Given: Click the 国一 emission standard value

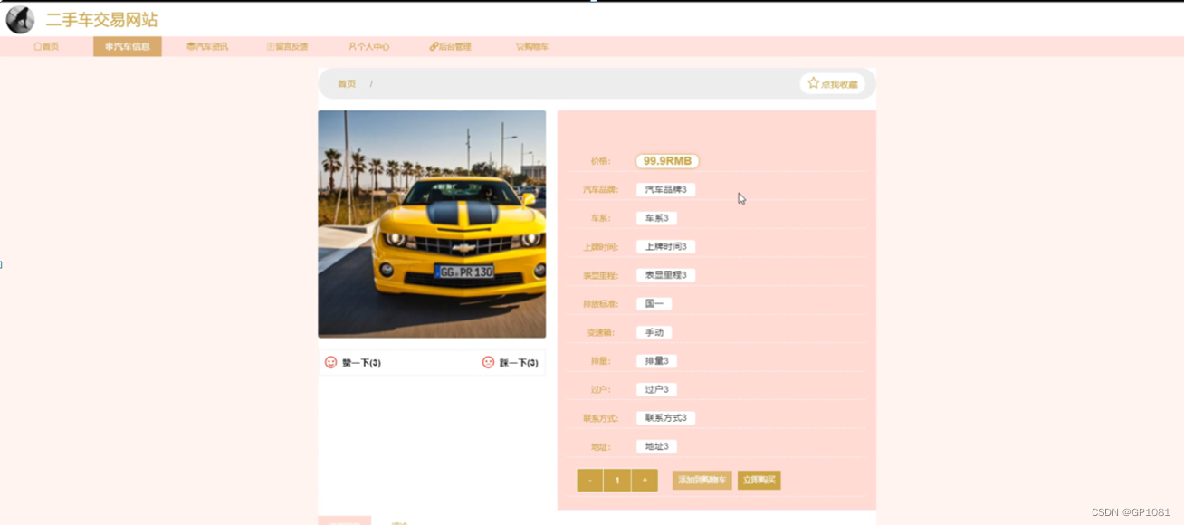Looking at the screenshot, I should click(654, 304).
